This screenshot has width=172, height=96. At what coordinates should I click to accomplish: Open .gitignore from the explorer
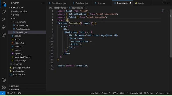27,64
